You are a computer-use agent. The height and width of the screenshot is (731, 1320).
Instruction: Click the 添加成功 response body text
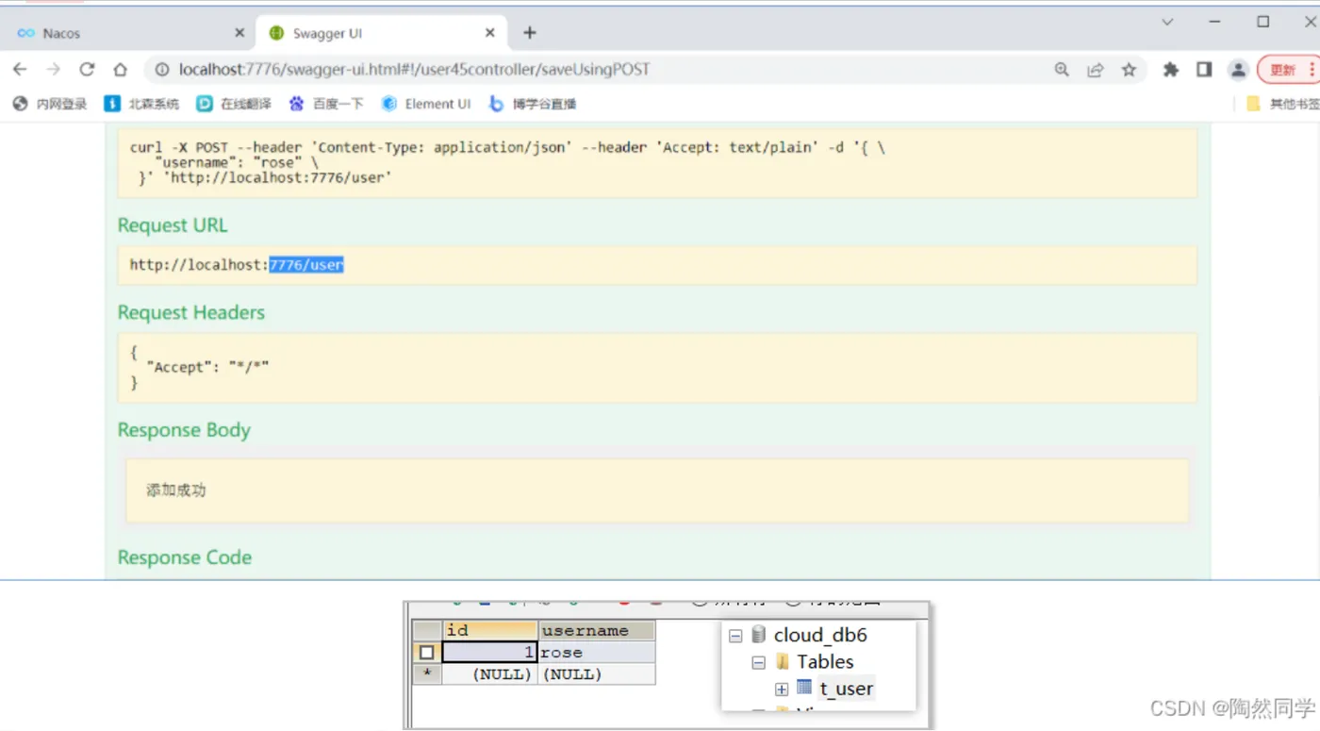(x=176, y=490)
